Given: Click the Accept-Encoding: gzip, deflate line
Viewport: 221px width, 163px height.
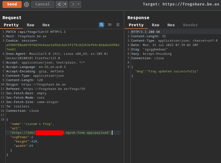Looking at the screenshot, I should pyautogui.click(x=35, y=71).
